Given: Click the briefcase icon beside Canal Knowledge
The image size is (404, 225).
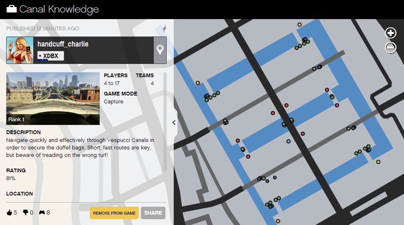Looking at the screenshot, I should (12, 9).
